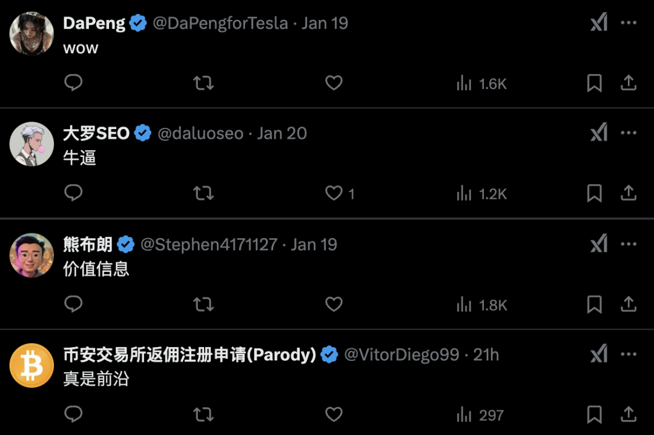This screenshot has width=654, height=435.
Task: Open more options for 币安交易所 post
Action: click(629, 354)
